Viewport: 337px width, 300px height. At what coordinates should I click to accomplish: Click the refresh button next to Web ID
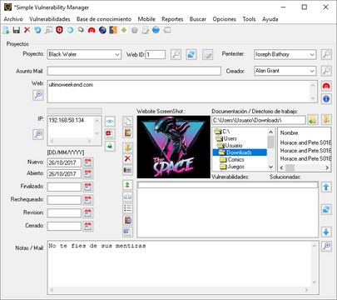(x=191, y=54)
